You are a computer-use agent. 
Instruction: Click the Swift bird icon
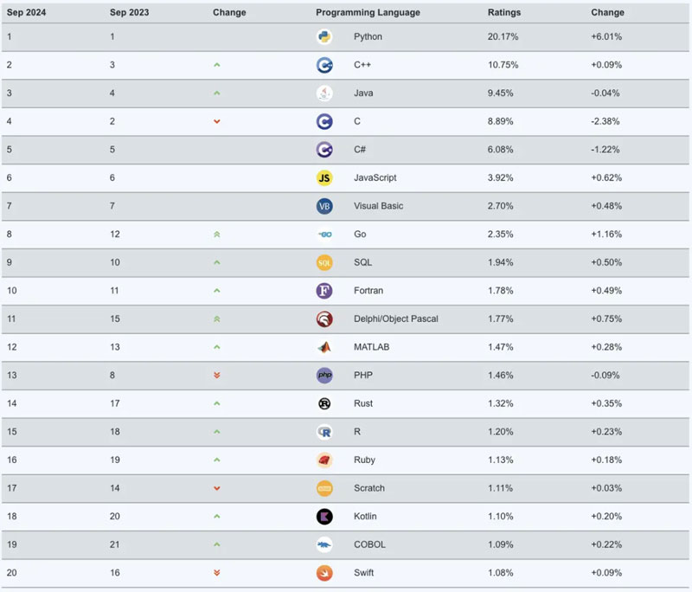324,573
